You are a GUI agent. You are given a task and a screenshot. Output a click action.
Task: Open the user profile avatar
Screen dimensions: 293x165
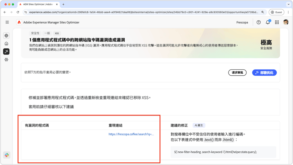click(286, 22)
